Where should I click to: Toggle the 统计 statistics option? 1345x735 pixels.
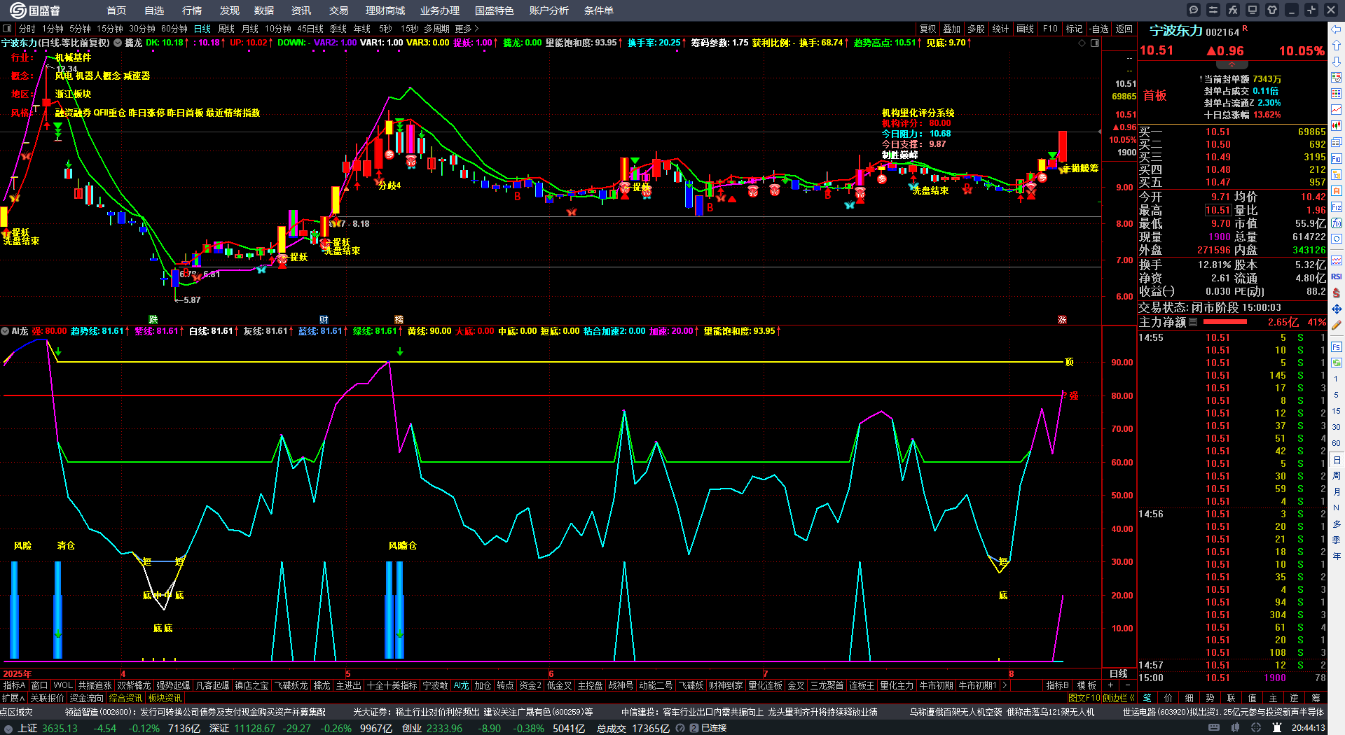1000,29
